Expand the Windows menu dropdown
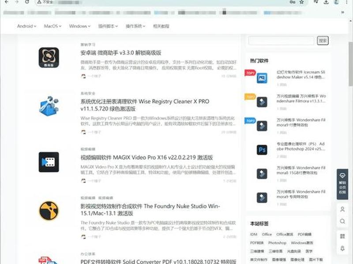 (80, 26)
